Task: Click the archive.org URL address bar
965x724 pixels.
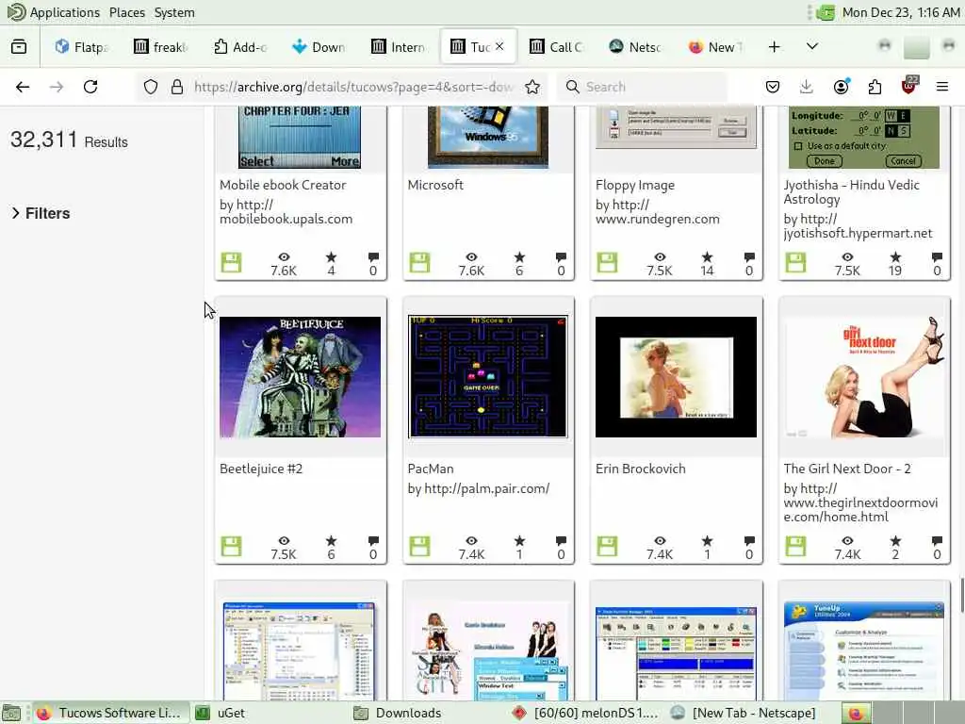Action: (x=354, y=87)
